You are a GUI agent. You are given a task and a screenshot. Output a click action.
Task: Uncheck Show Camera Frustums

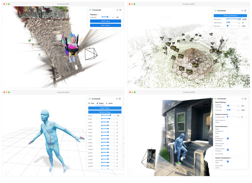228,150
